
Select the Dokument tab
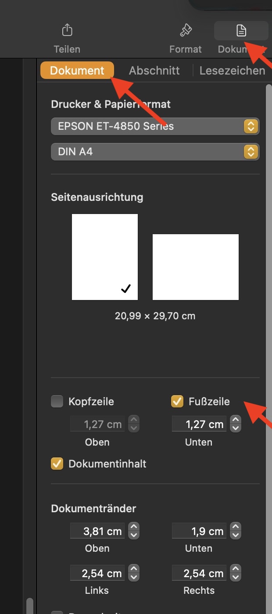click(77, 71)
